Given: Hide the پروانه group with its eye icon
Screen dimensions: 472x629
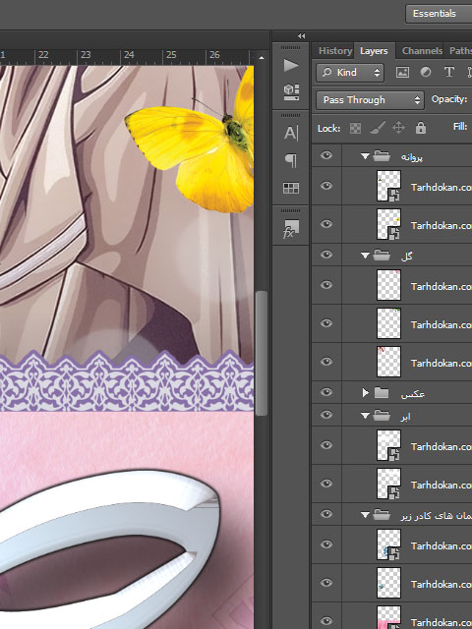Looking at the screenshot, I should 326,155.
